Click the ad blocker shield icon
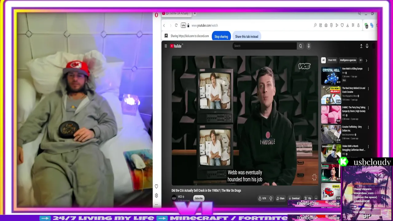 (x=331, y=25)
